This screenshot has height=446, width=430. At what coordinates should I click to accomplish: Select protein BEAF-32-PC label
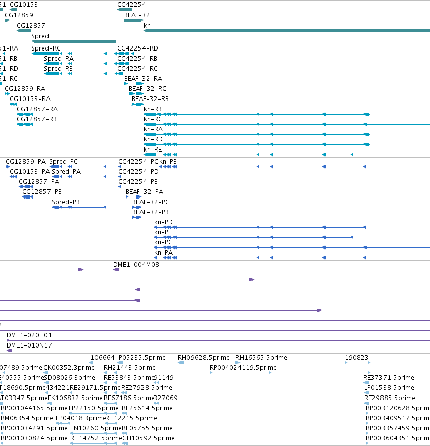[151, 202]
